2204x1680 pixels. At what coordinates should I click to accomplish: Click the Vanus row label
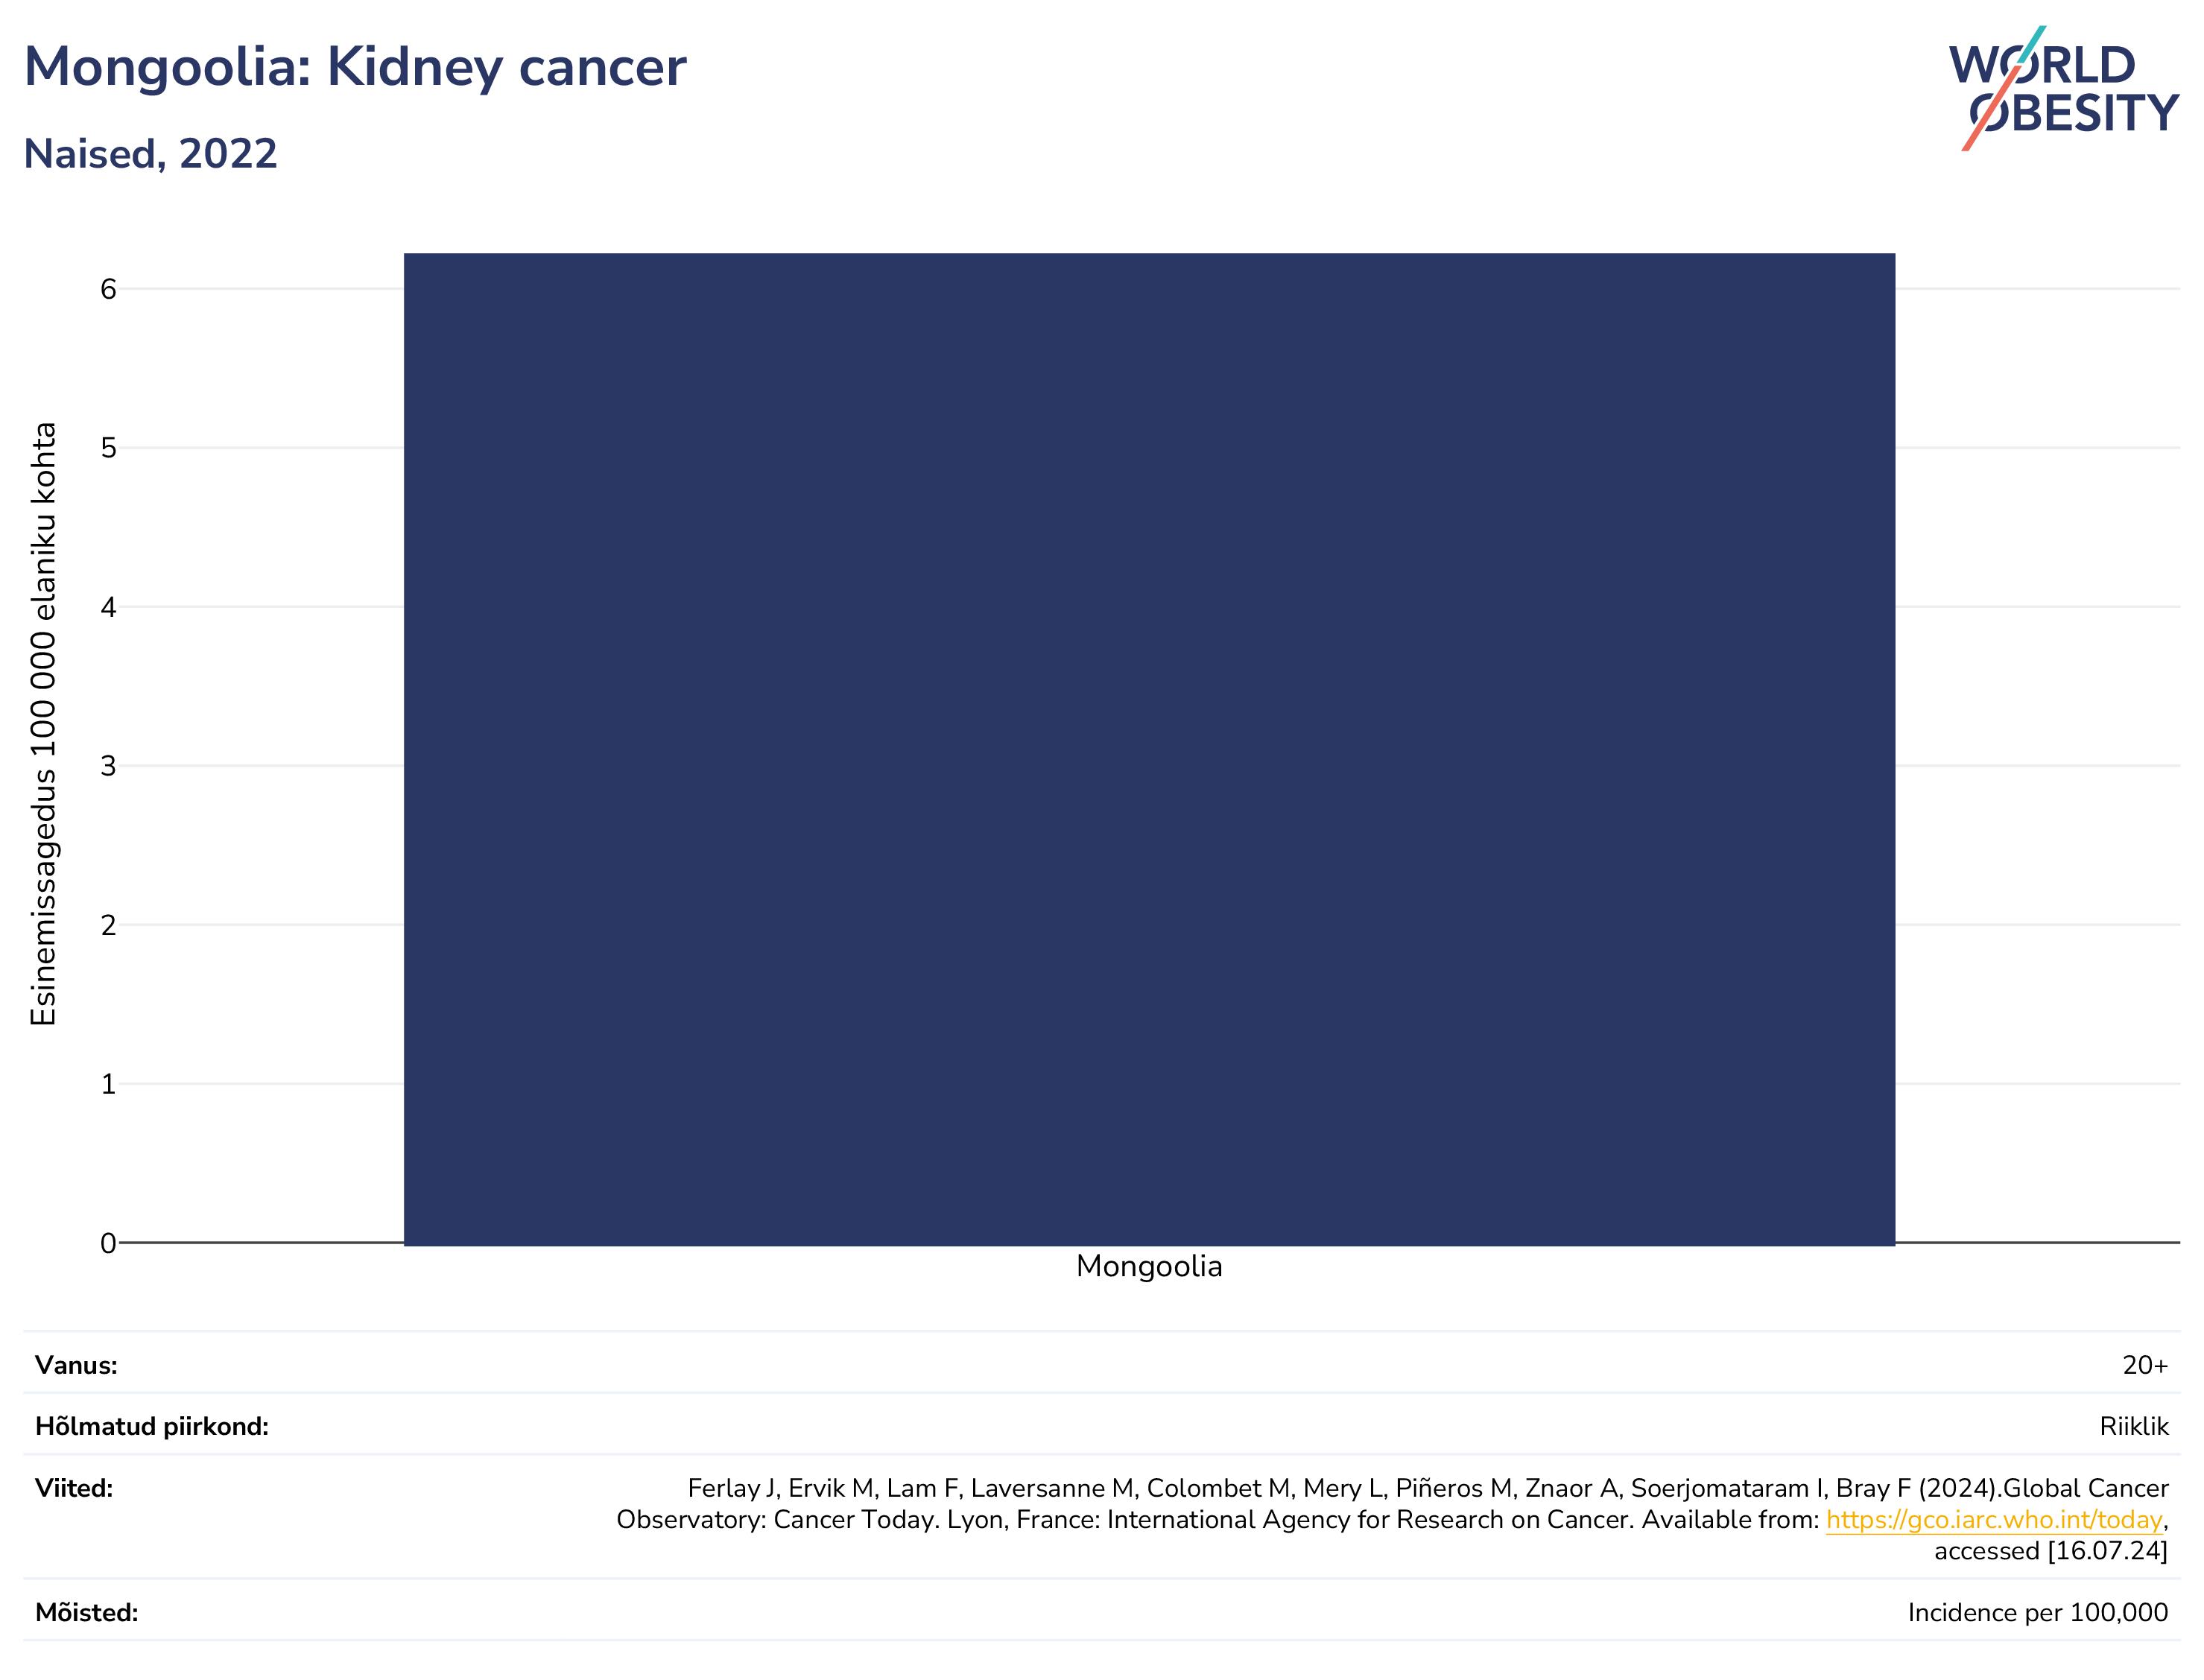(x=76, y=1365)
